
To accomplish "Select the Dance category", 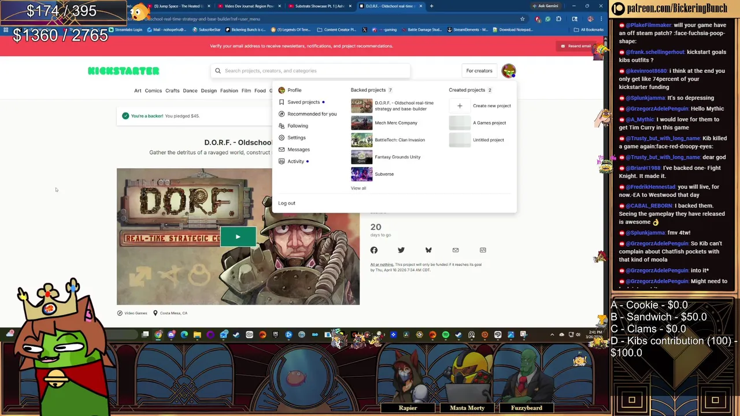I will (x=190, y=91).
